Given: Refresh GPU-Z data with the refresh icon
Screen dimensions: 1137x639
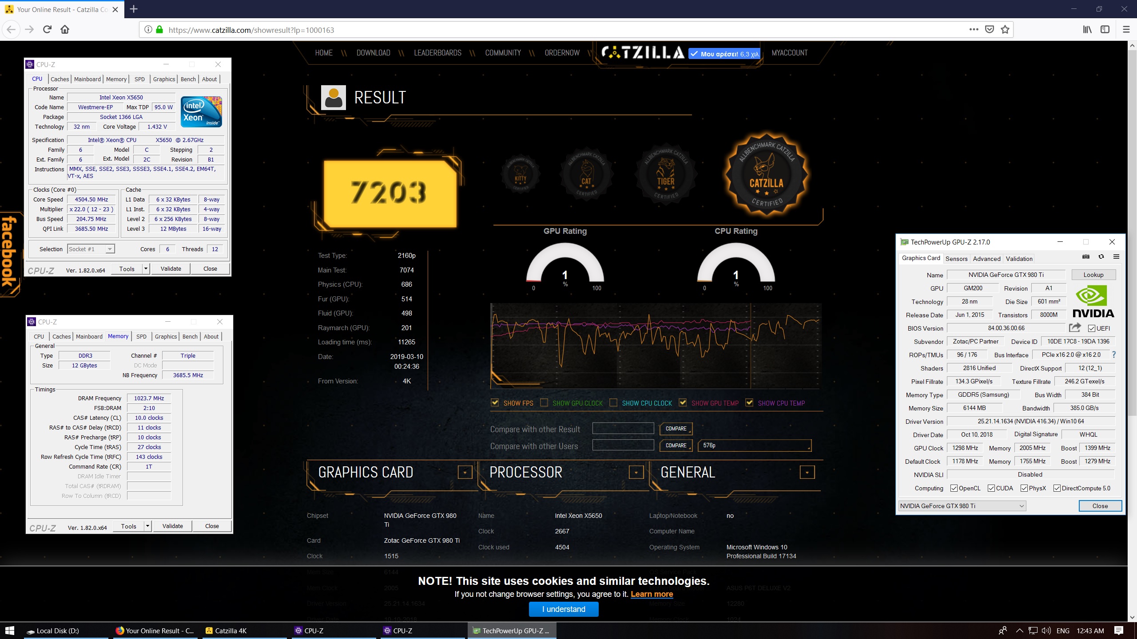Looking at the screenshot, I should point(1101,257).
